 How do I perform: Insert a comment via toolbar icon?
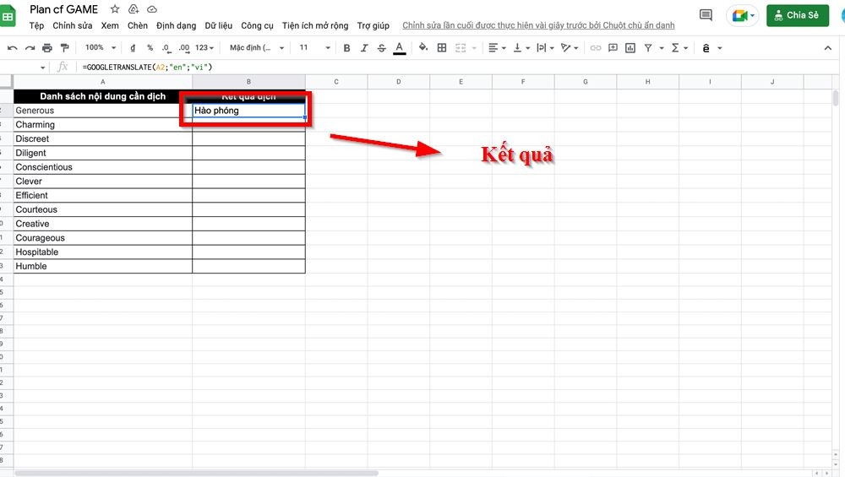point(613,48)
